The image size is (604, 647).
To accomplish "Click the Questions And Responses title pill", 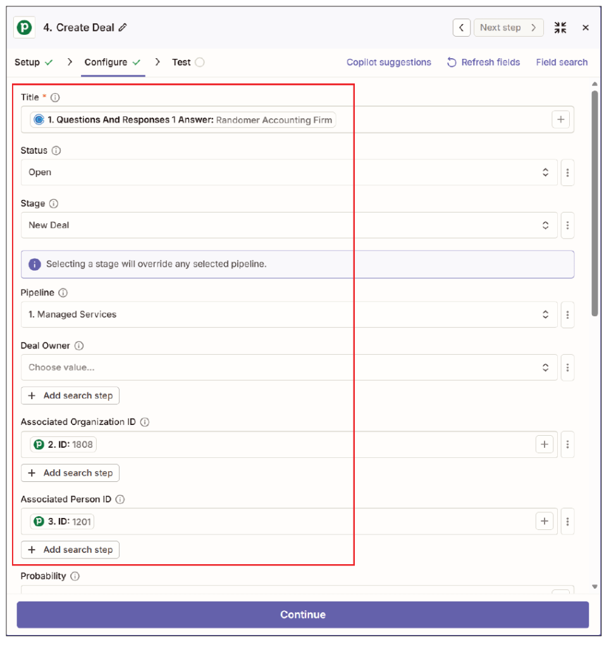I will coord(183,120).
